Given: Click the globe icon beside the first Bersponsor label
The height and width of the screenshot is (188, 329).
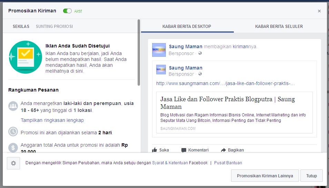Looking at the screenshot, I should (x=200, y=53).
